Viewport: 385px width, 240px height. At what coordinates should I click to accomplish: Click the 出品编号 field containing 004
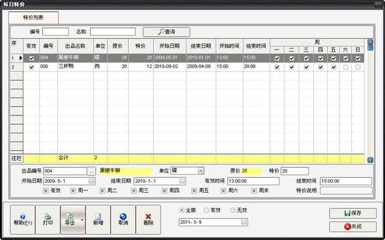pos(65,171)
